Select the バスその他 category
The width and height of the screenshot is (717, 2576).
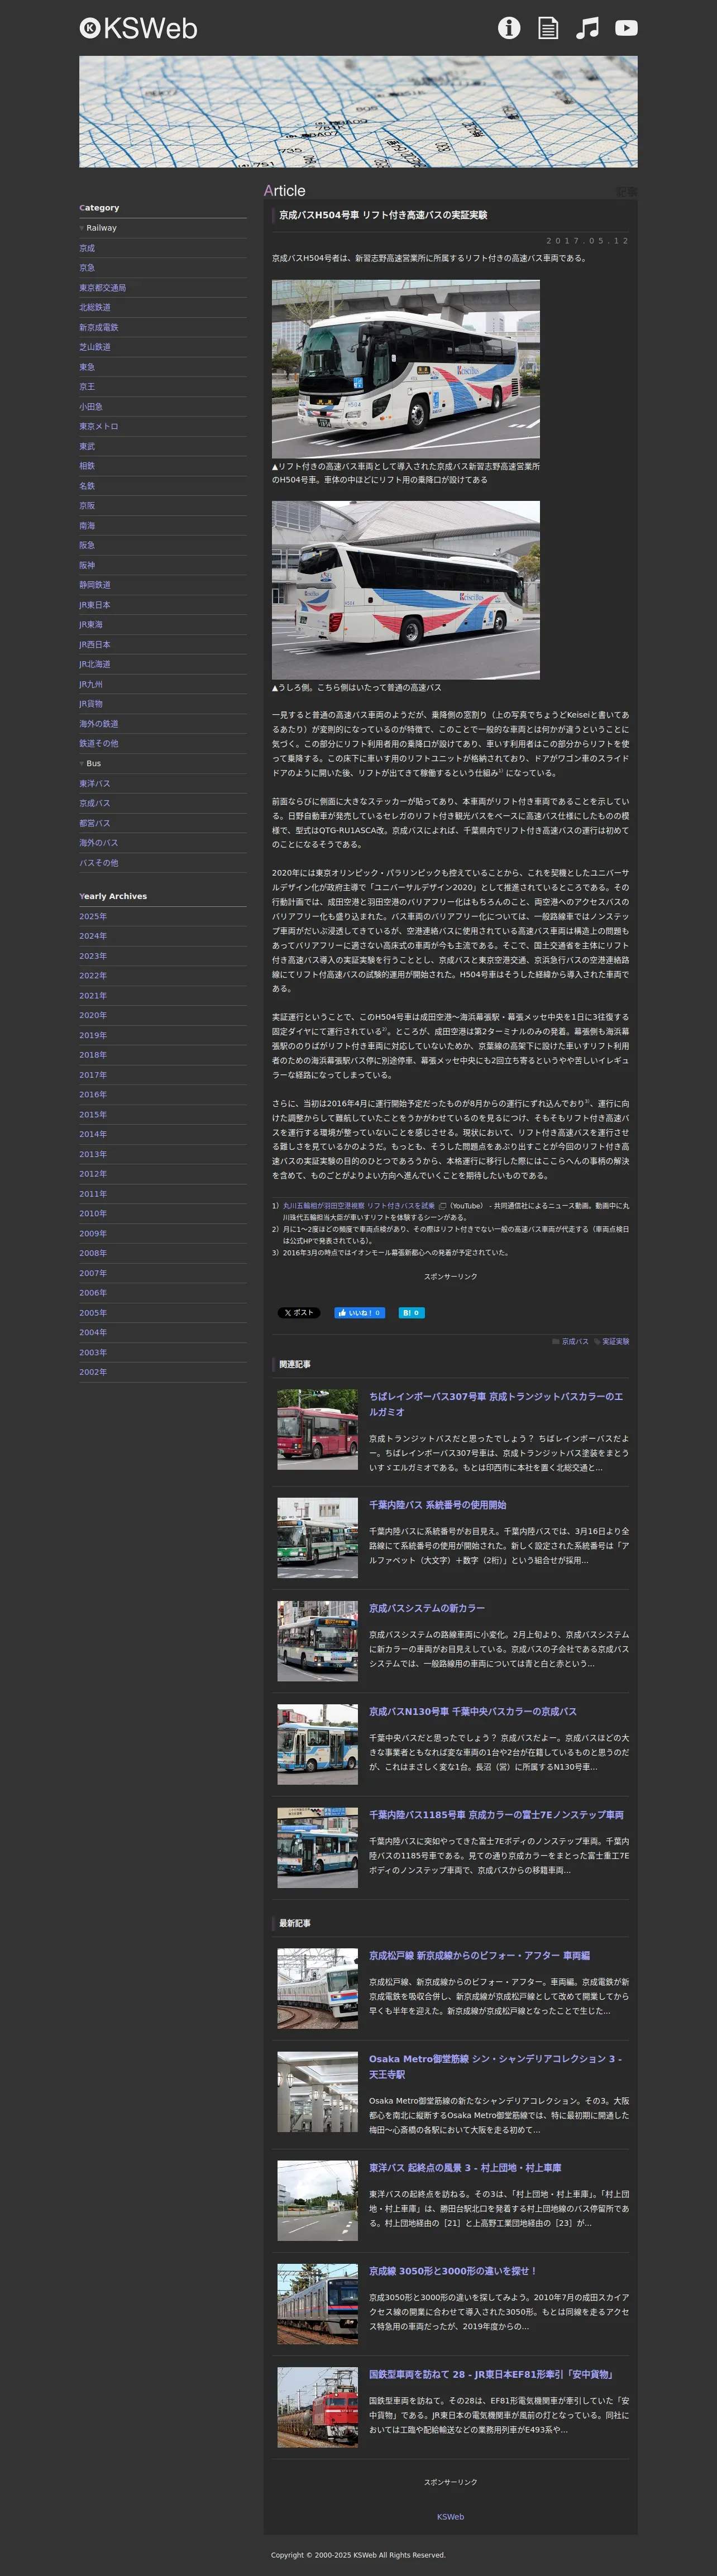pyautogui.click(x=99, y=863)
